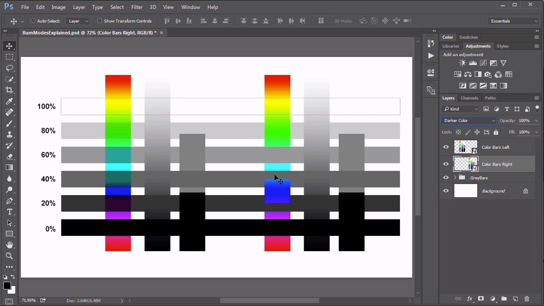Select the Blur tool
The image size is (544, 306).
click(x=9, y=178)
